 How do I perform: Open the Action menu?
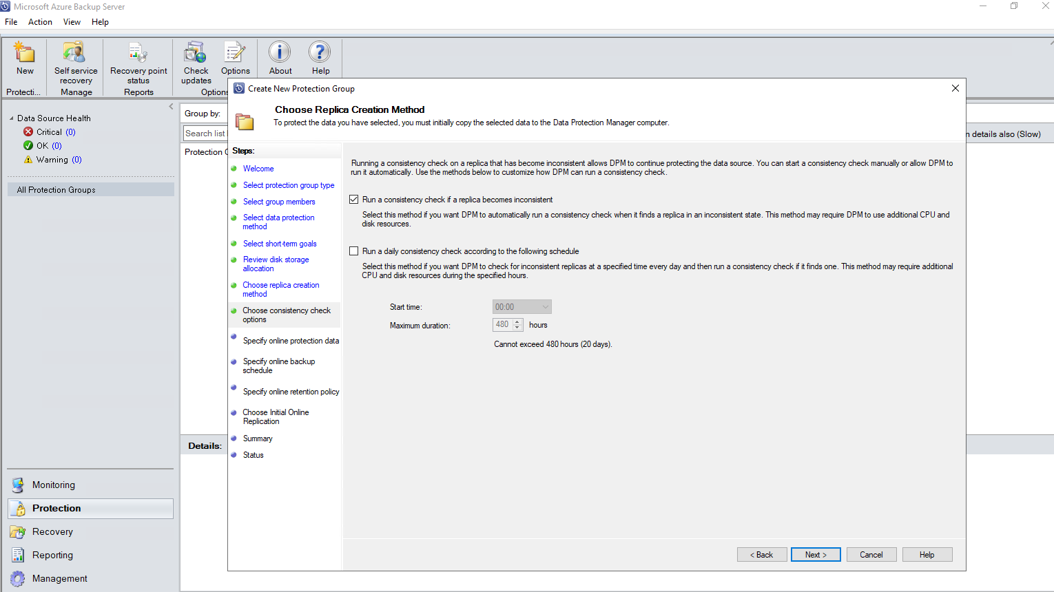point(40,22)
